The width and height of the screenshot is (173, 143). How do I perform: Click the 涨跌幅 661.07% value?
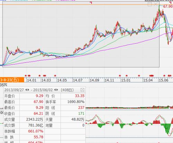[36, 131]
